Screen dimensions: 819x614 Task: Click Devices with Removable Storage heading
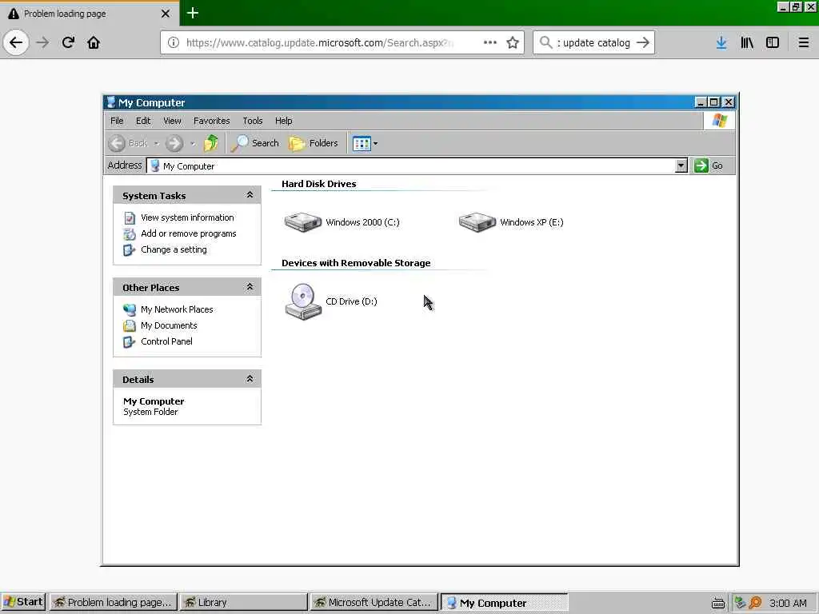click(356, 263)
